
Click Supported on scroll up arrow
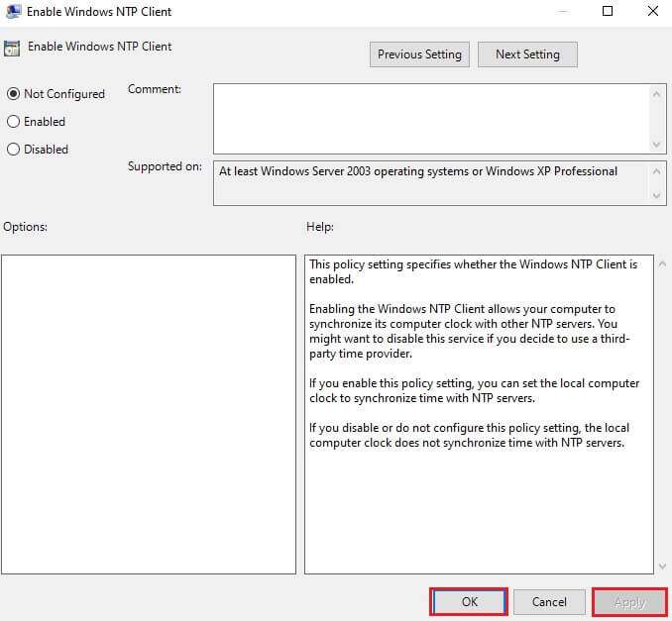tap(656, 171)
